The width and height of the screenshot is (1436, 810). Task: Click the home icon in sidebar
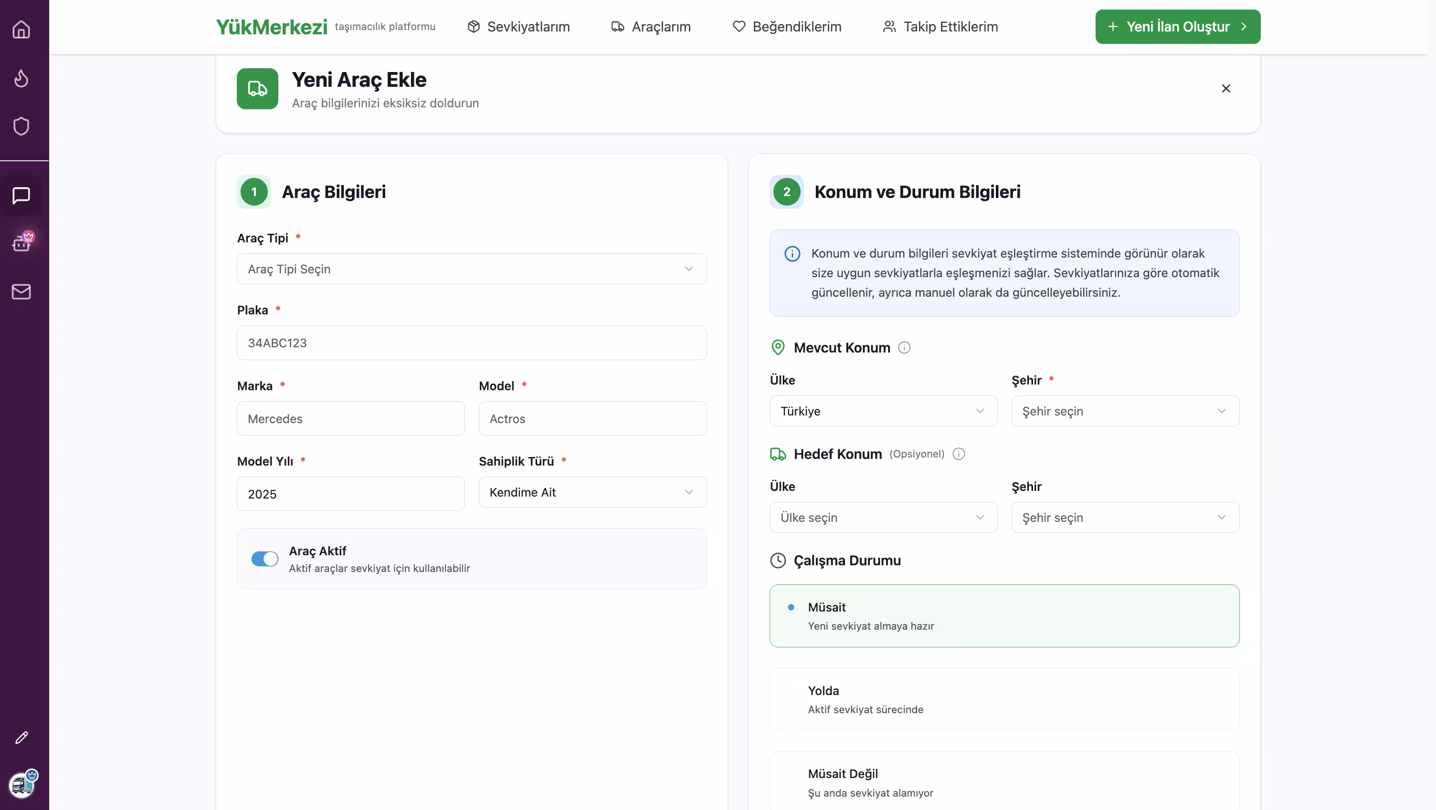tap(21, 29)
